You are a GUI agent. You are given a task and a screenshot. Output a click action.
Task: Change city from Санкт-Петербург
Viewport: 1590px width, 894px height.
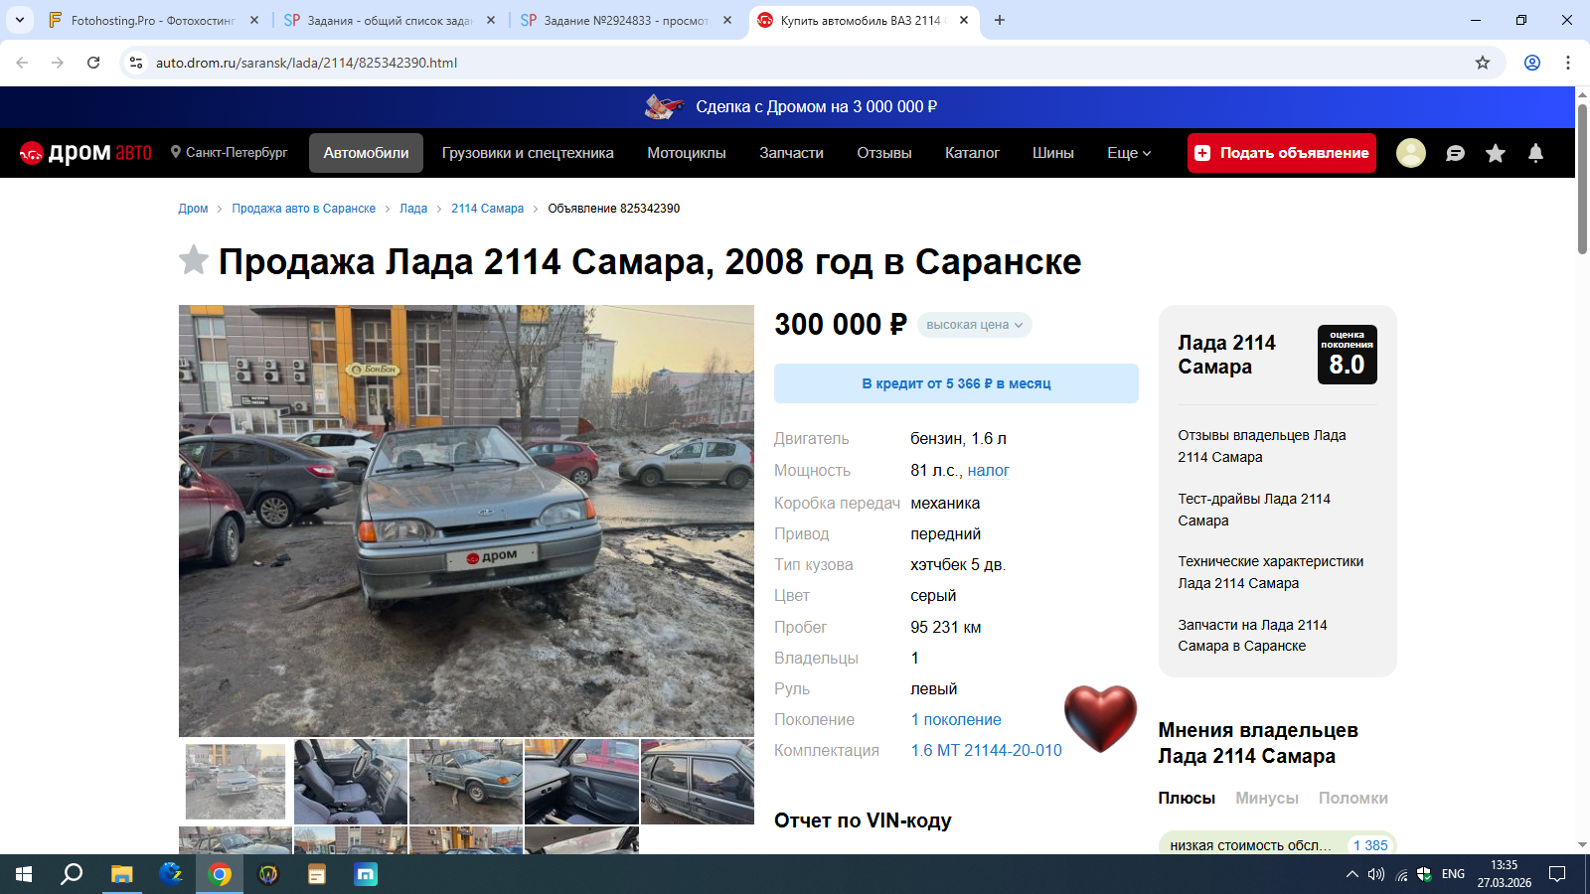pos(229,152)
